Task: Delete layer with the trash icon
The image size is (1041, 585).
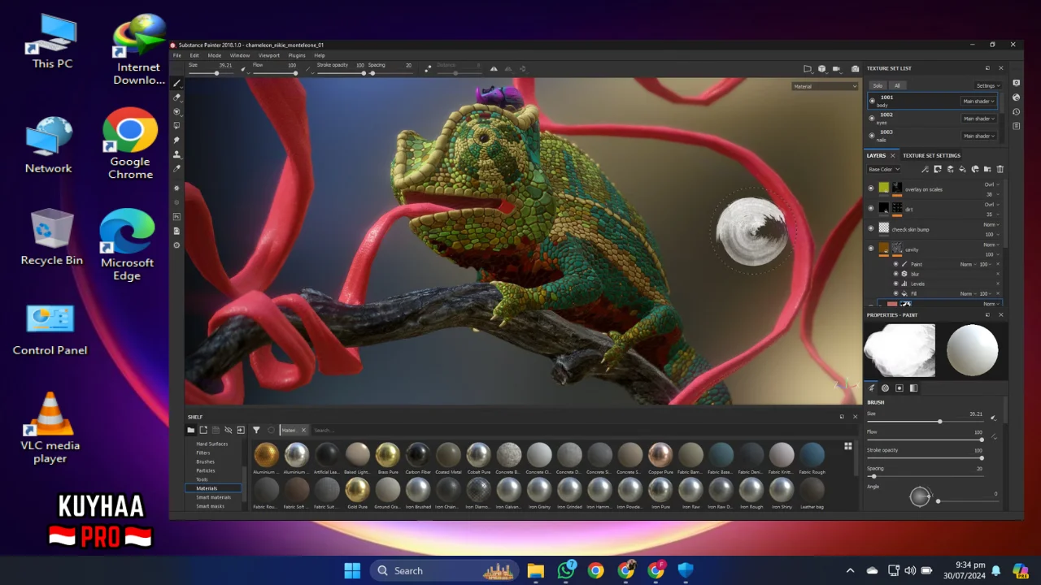Action: [x=1000, y=169]
